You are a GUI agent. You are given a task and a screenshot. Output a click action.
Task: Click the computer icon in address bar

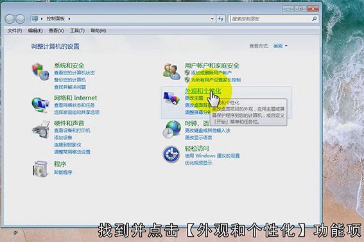click(x=35, y=19)
